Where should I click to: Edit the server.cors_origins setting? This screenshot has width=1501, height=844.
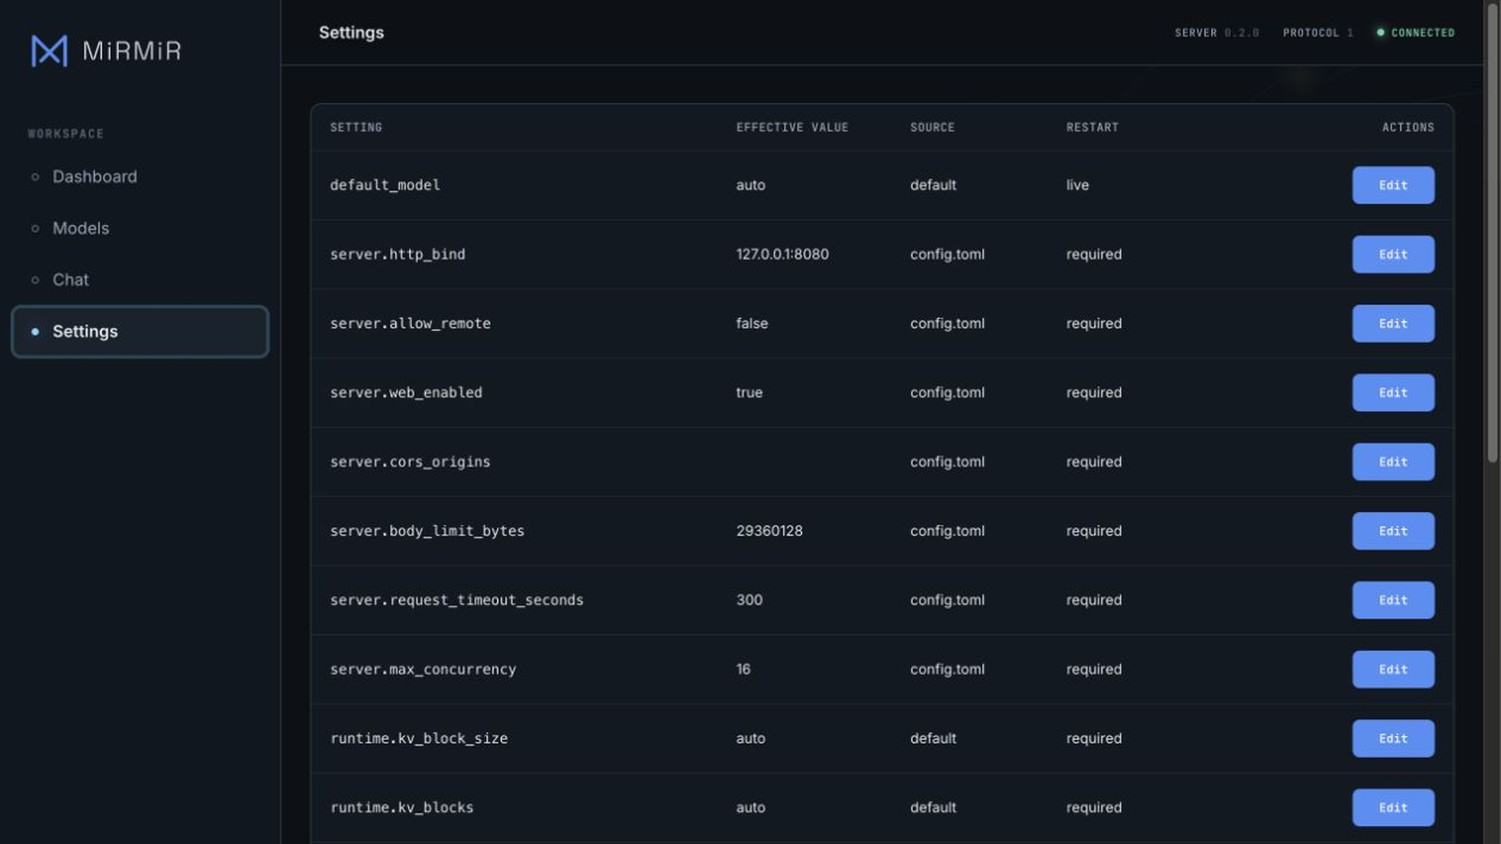click(1393, 461)
